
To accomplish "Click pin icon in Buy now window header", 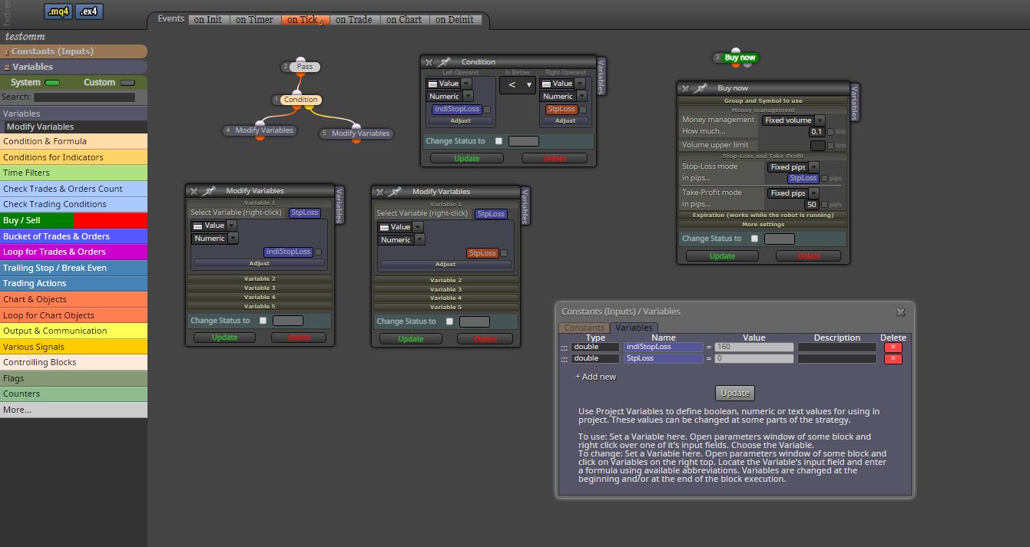I will pyautogui.click(x=701, y=88).
